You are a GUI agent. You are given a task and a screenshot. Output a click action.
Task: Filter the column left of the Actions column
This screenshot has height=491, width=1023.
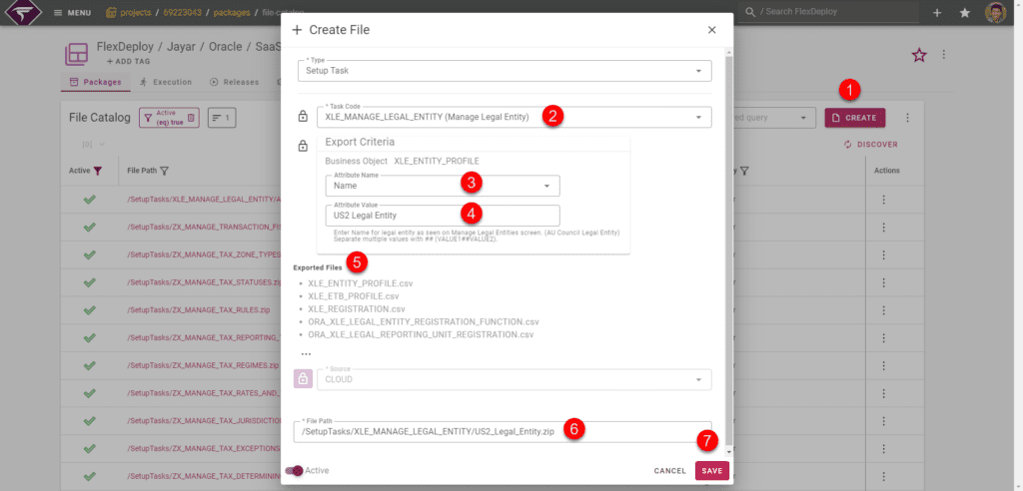click(743, 171)
